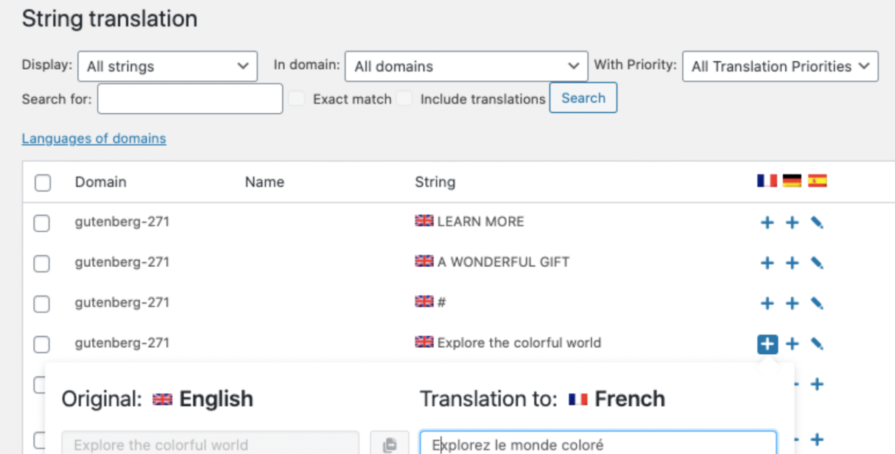Click the Search for text field

190,98
